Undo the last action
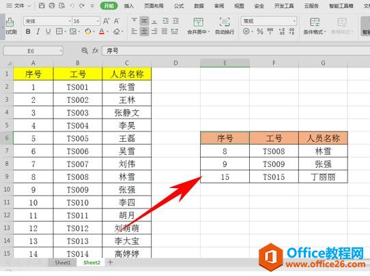The image size is (370, 276). point(72,5)
